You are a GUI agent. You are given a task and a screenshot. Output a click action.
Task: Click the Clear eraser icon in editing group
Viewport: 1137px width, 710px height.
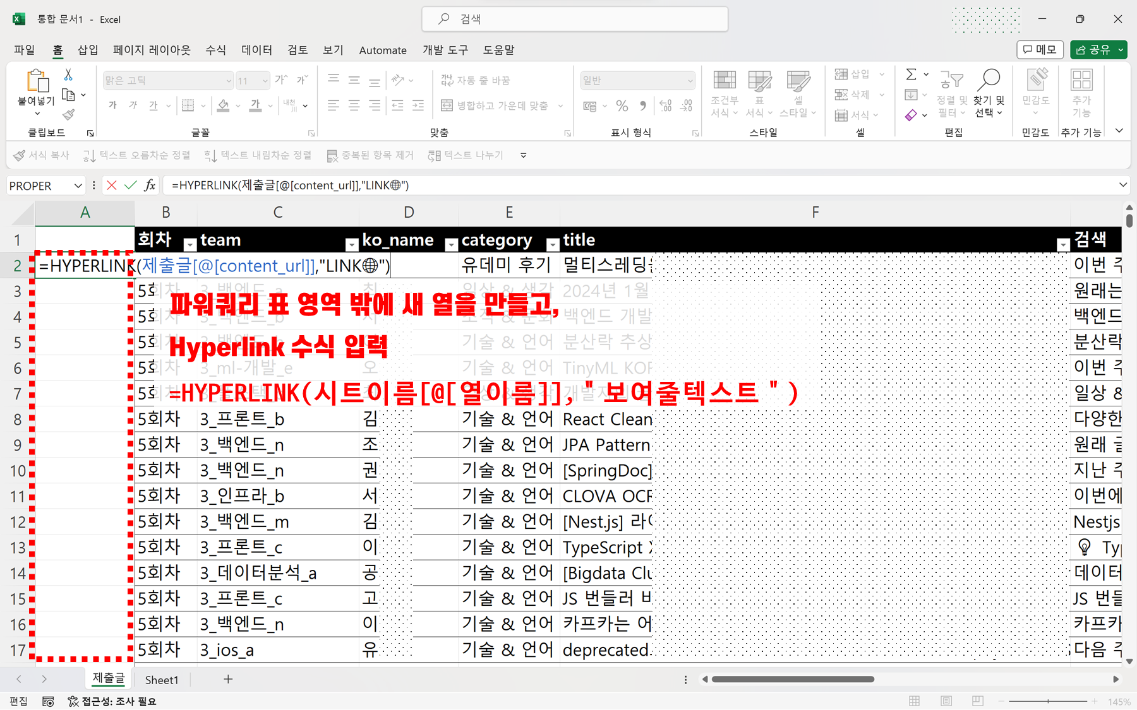[911, 115]
